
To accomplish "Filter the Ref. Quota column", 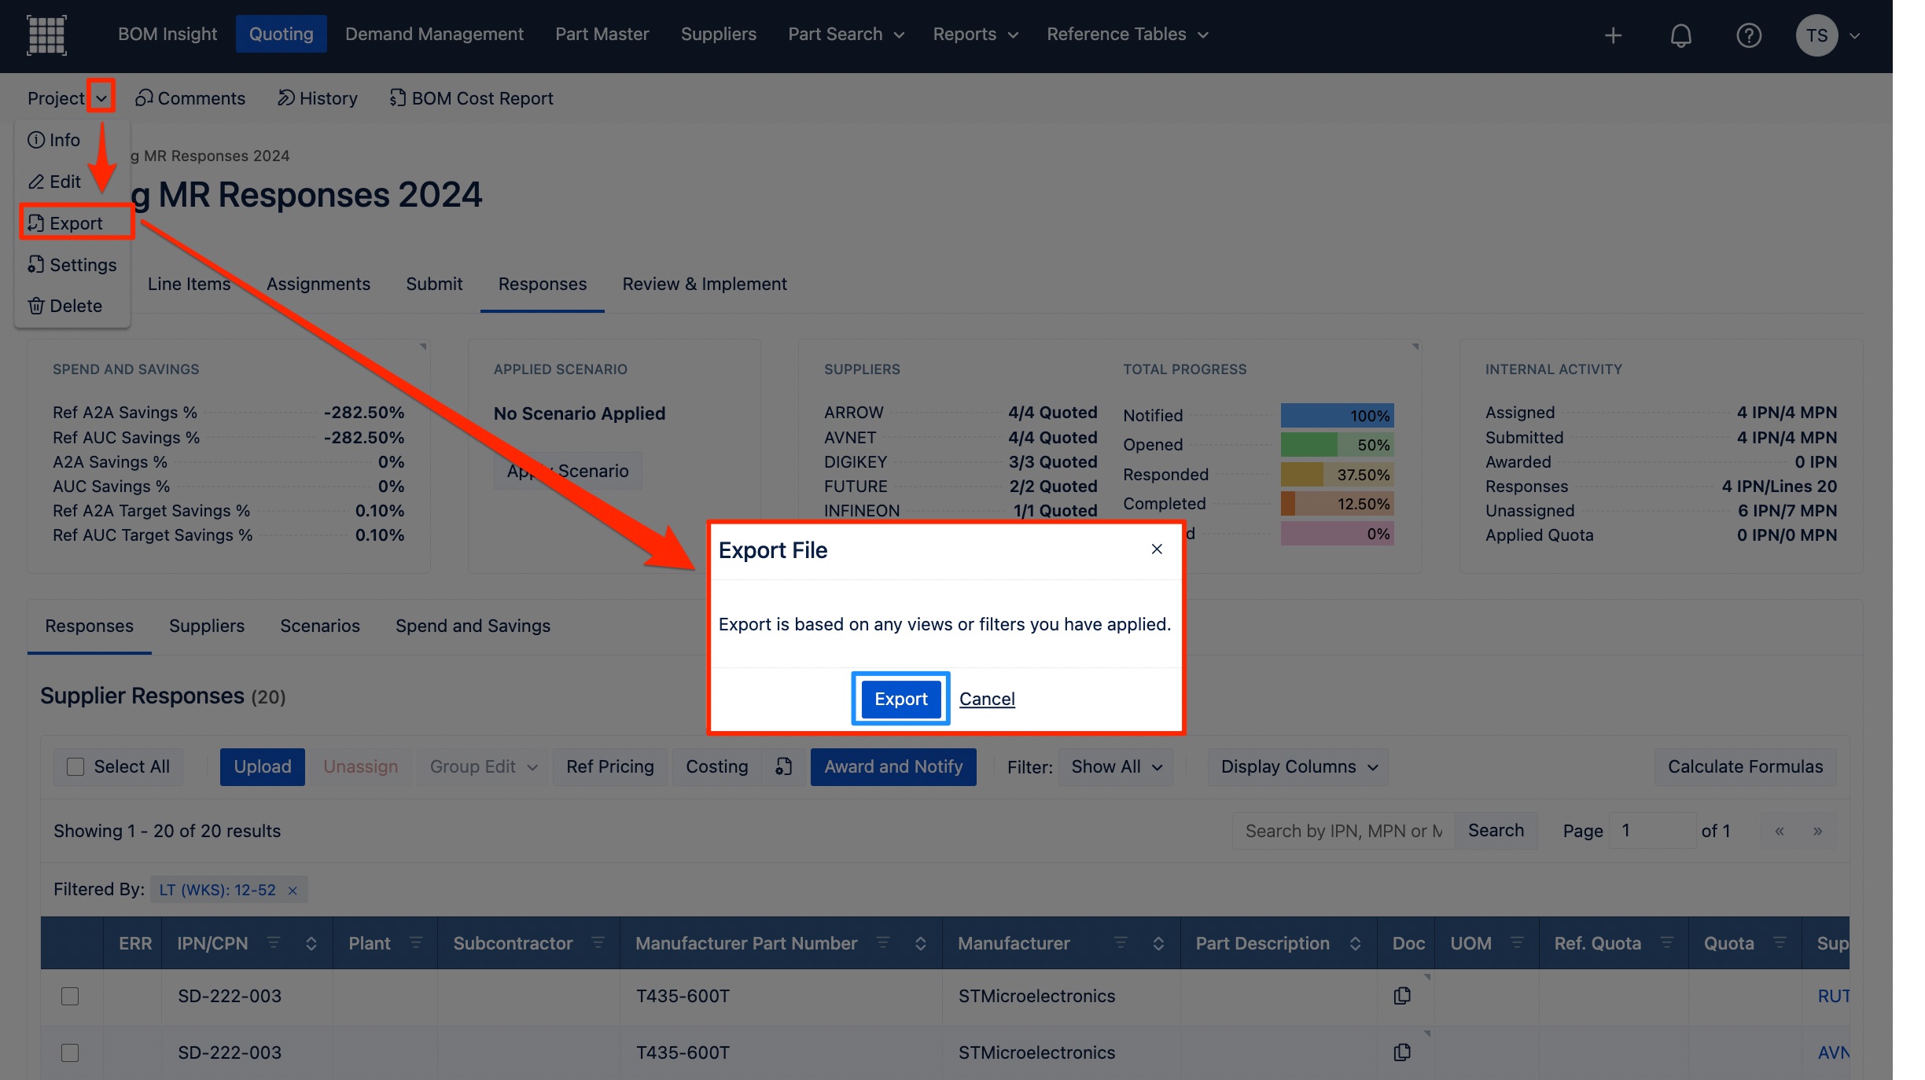I will tap(1667, 942).
